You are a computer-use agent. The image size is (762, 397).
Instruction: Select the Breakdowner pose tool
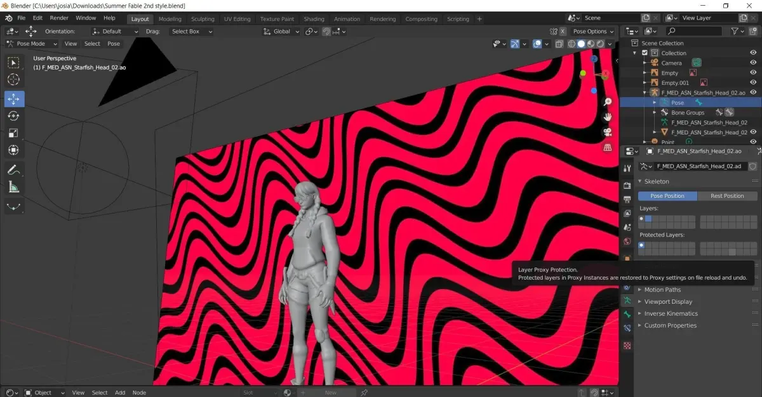(x=14, y=206)
